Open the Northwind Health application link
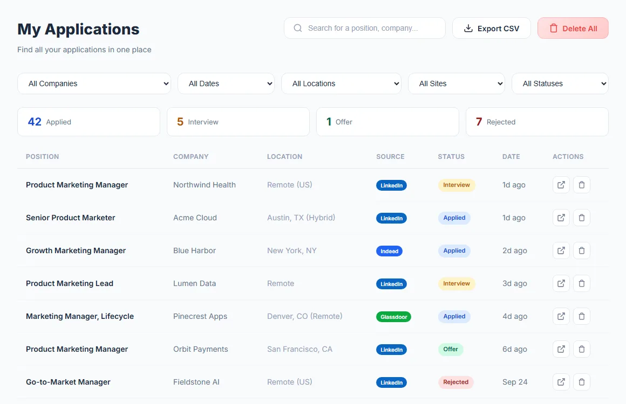Viewport: 626px width, 404px height. pos(561,185)
